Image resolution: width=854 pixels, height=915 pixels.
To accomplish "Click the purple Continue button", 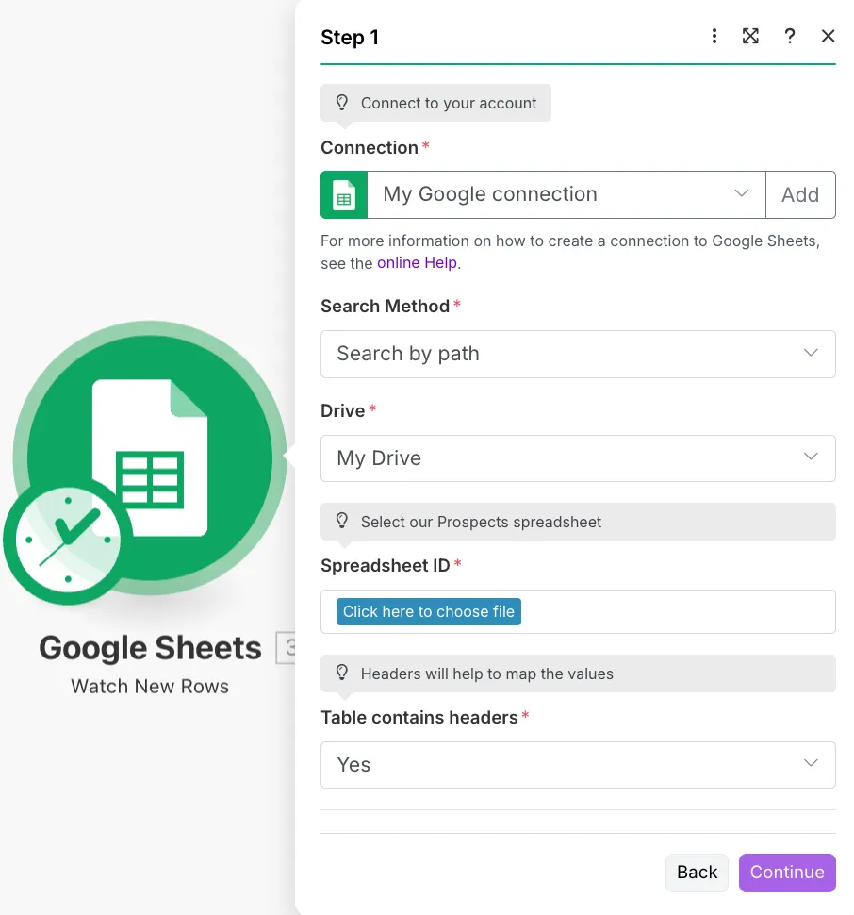I will (787, 873).
